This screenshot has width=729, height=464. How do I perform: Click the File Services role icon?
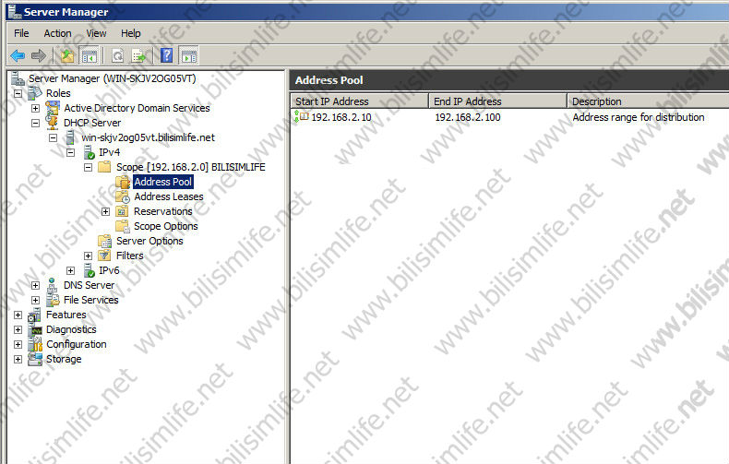pos(53,300)
